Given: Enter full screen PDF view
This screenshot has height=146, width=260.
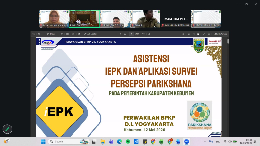Looking at the screenshot, I should click(x=204, y=34).
